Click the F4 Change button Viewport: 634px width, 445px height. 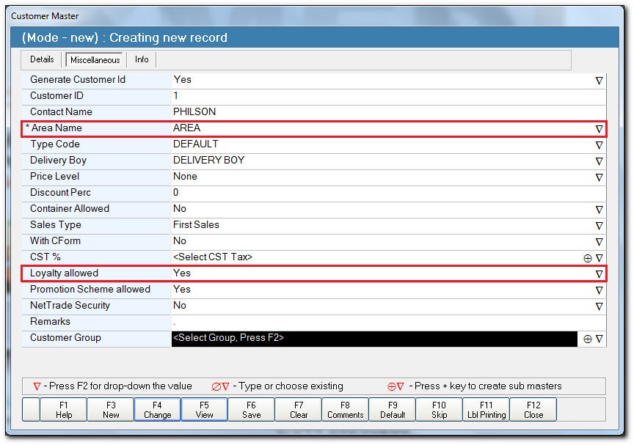157,410
